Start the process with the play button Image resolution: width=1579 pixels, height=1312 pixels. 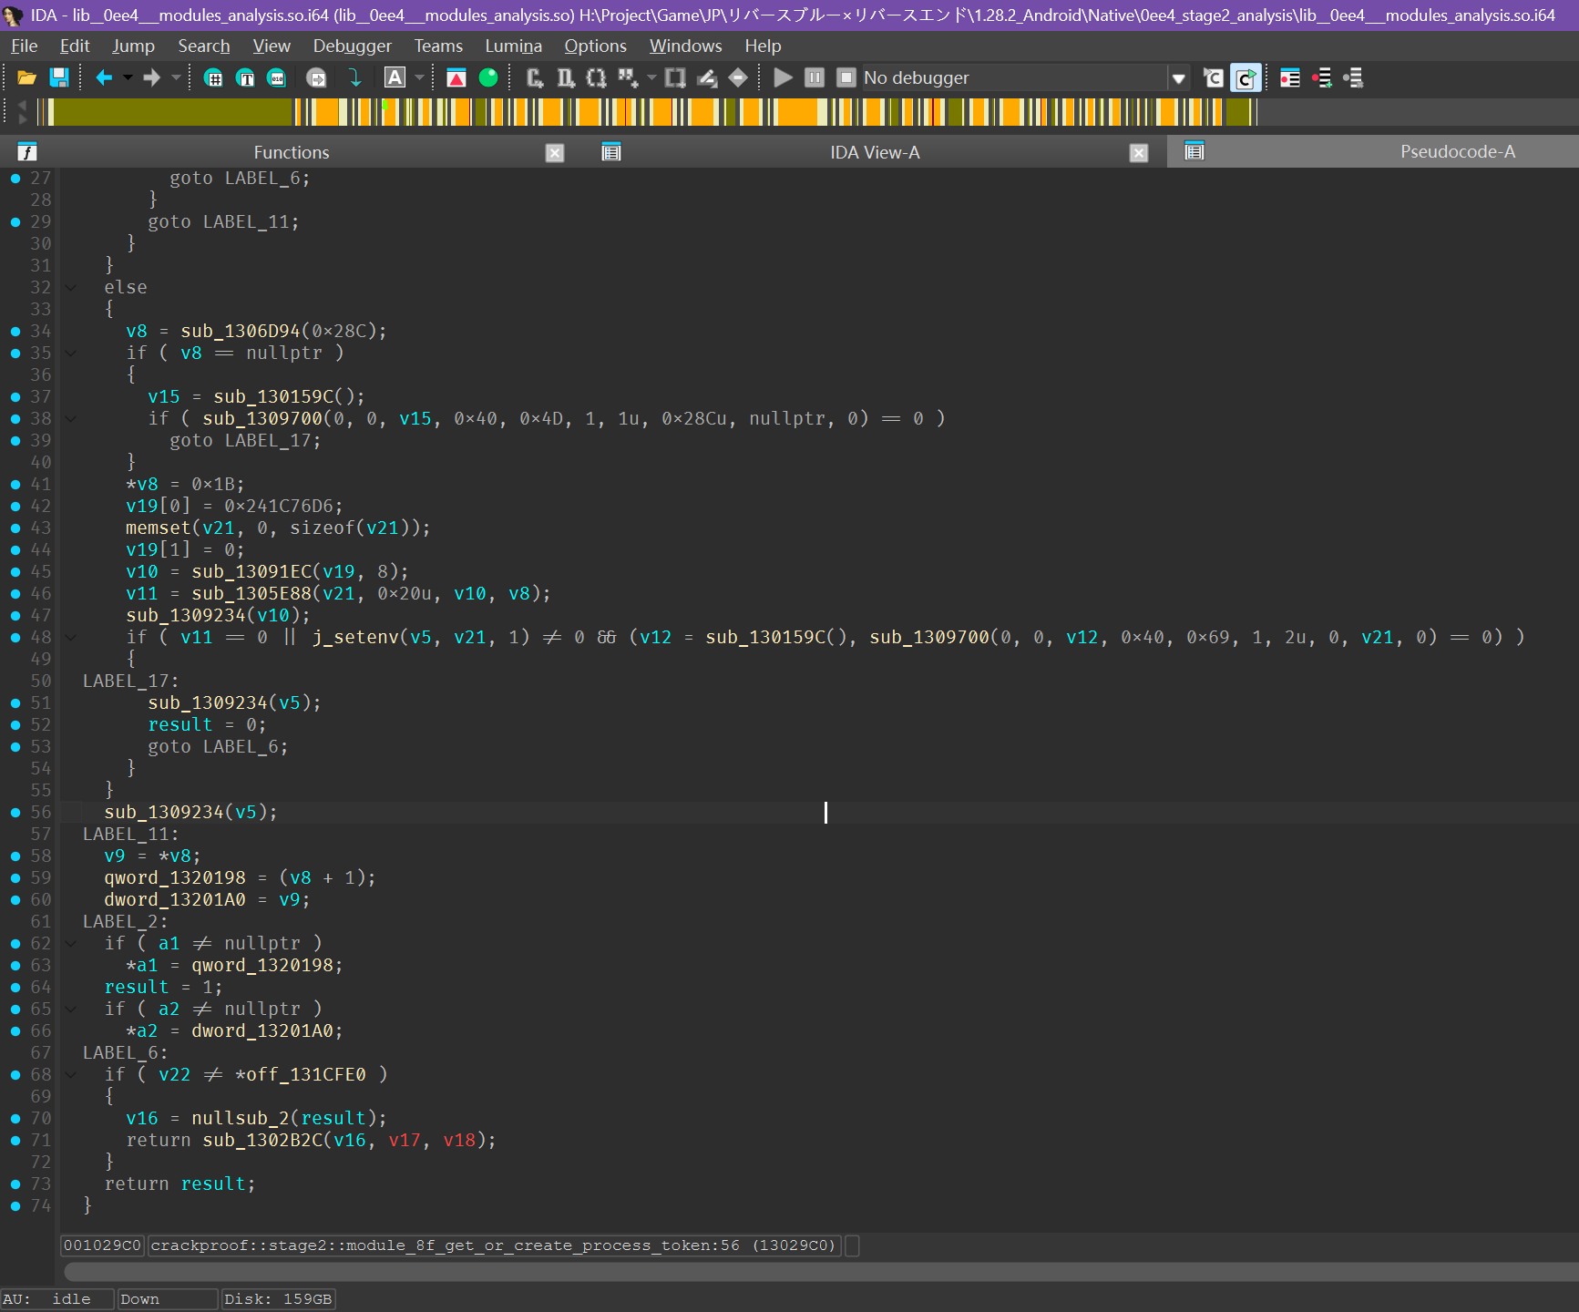[x=783, y=78]
